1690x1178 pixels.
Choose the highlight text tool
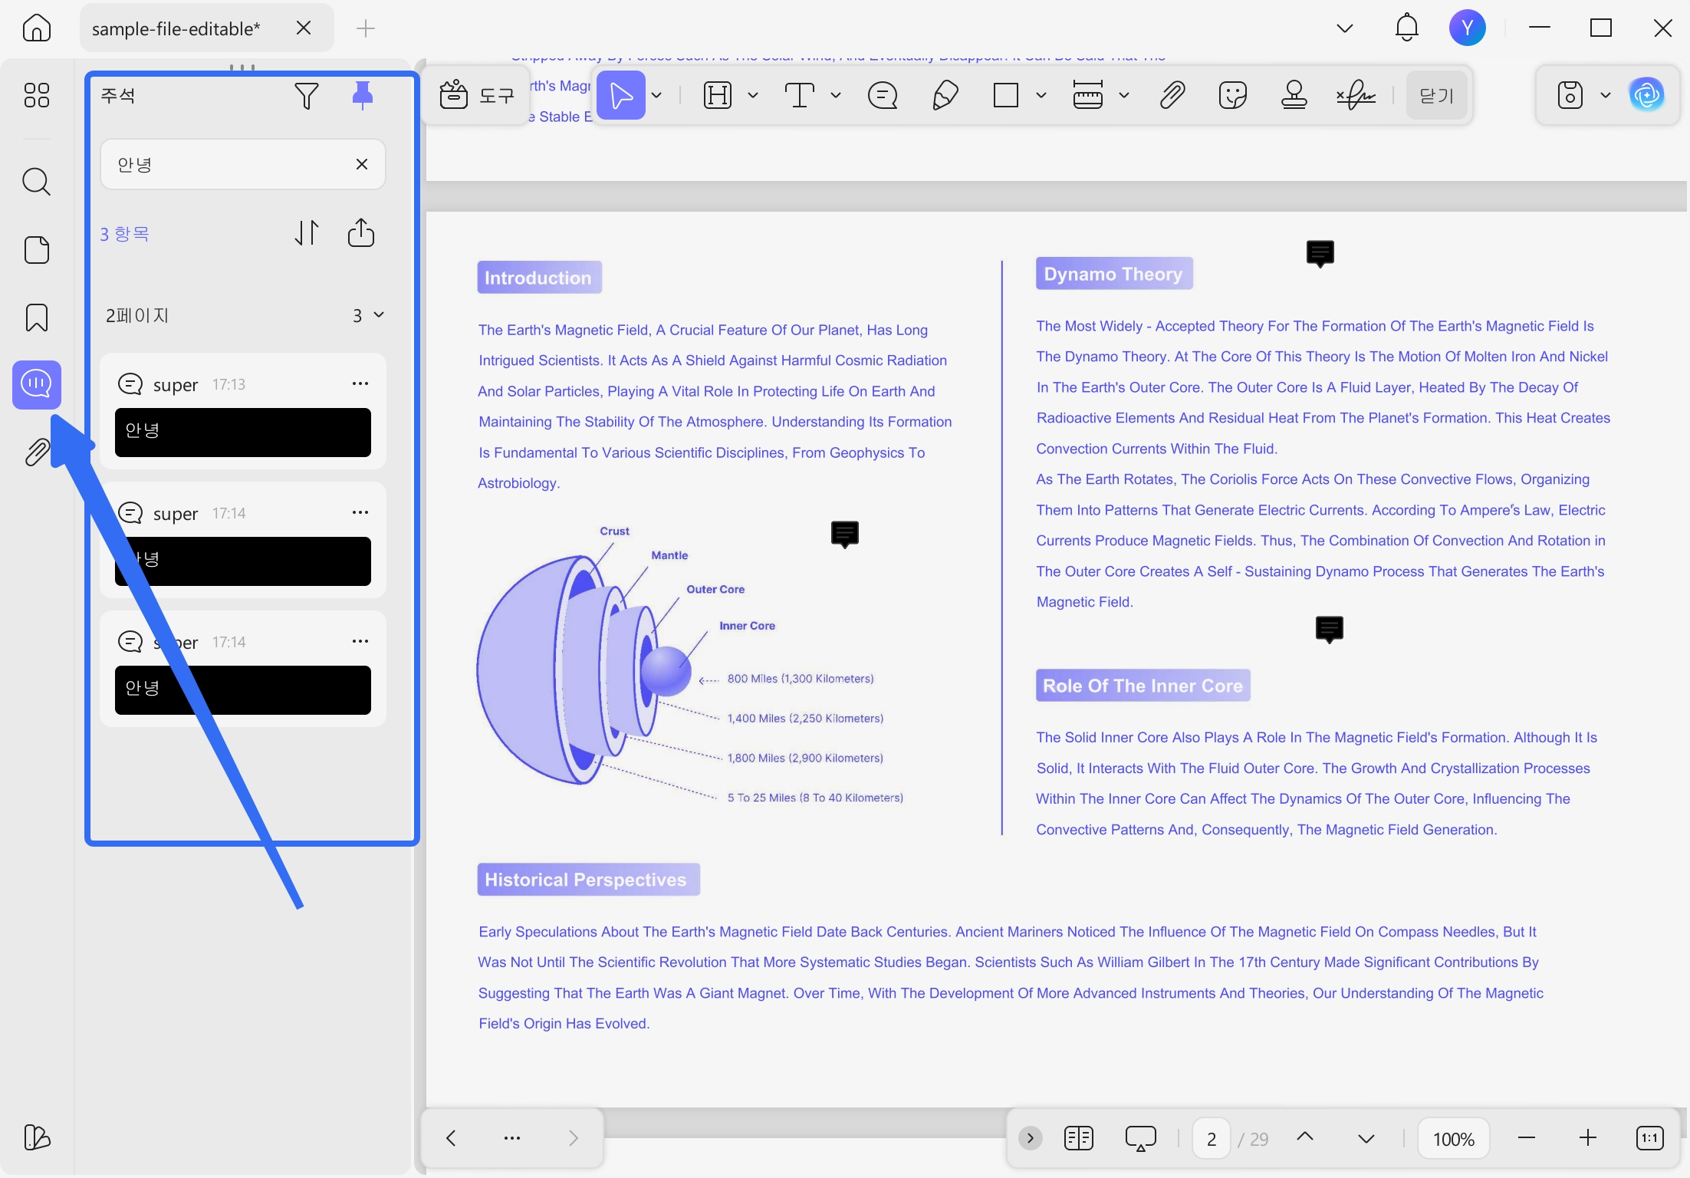(x=718, y=95)
